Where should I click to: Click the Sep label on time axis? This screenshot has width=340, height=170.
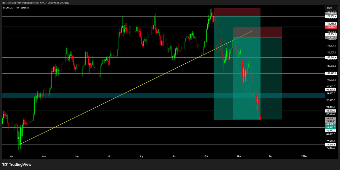pyautogui.click(x=175, y=156)
